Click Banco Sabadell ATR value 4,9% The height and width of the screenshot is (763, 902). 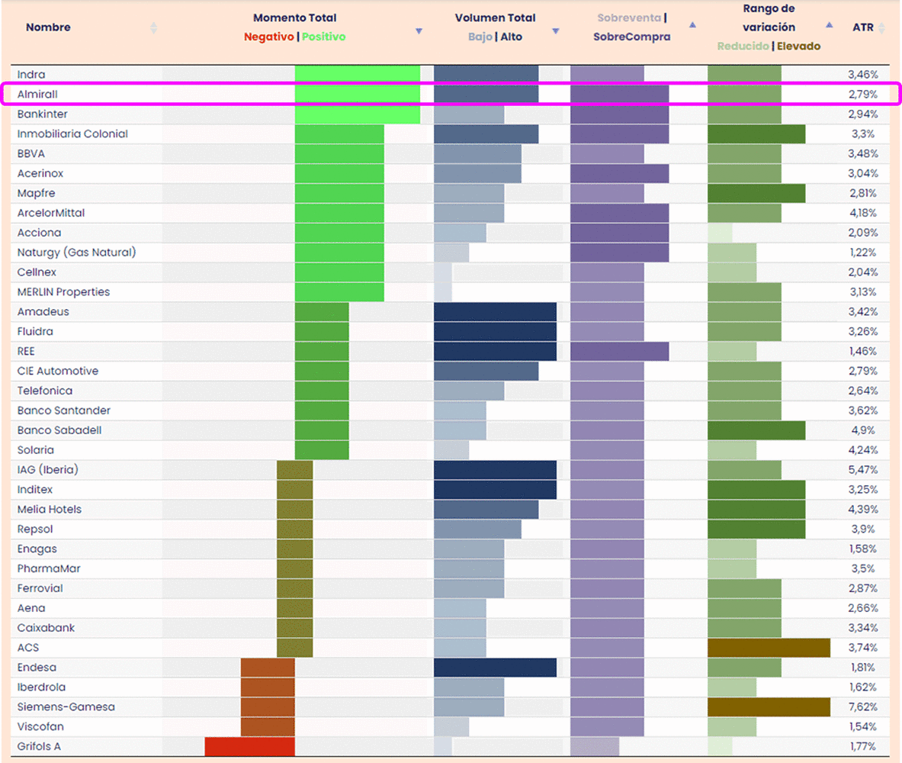[x=863, y=430]
